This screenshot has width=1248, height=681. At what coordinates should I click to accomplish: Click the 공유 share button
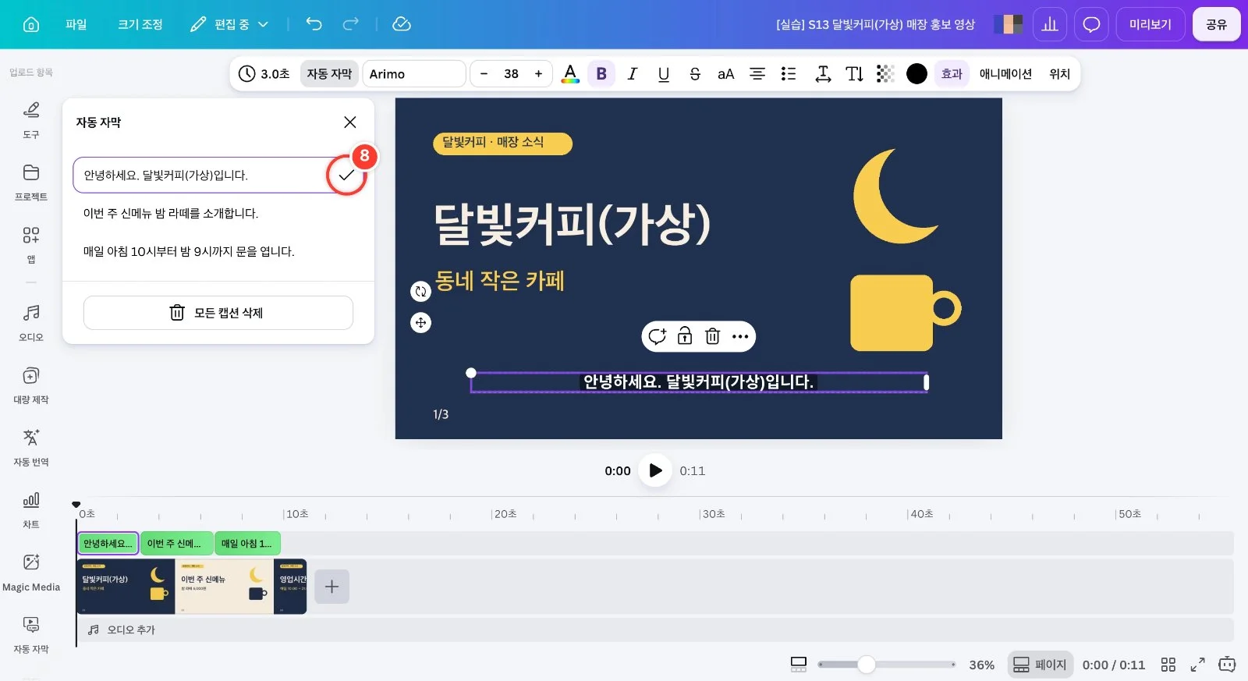pyautogui.click(x=1216, y=24)
